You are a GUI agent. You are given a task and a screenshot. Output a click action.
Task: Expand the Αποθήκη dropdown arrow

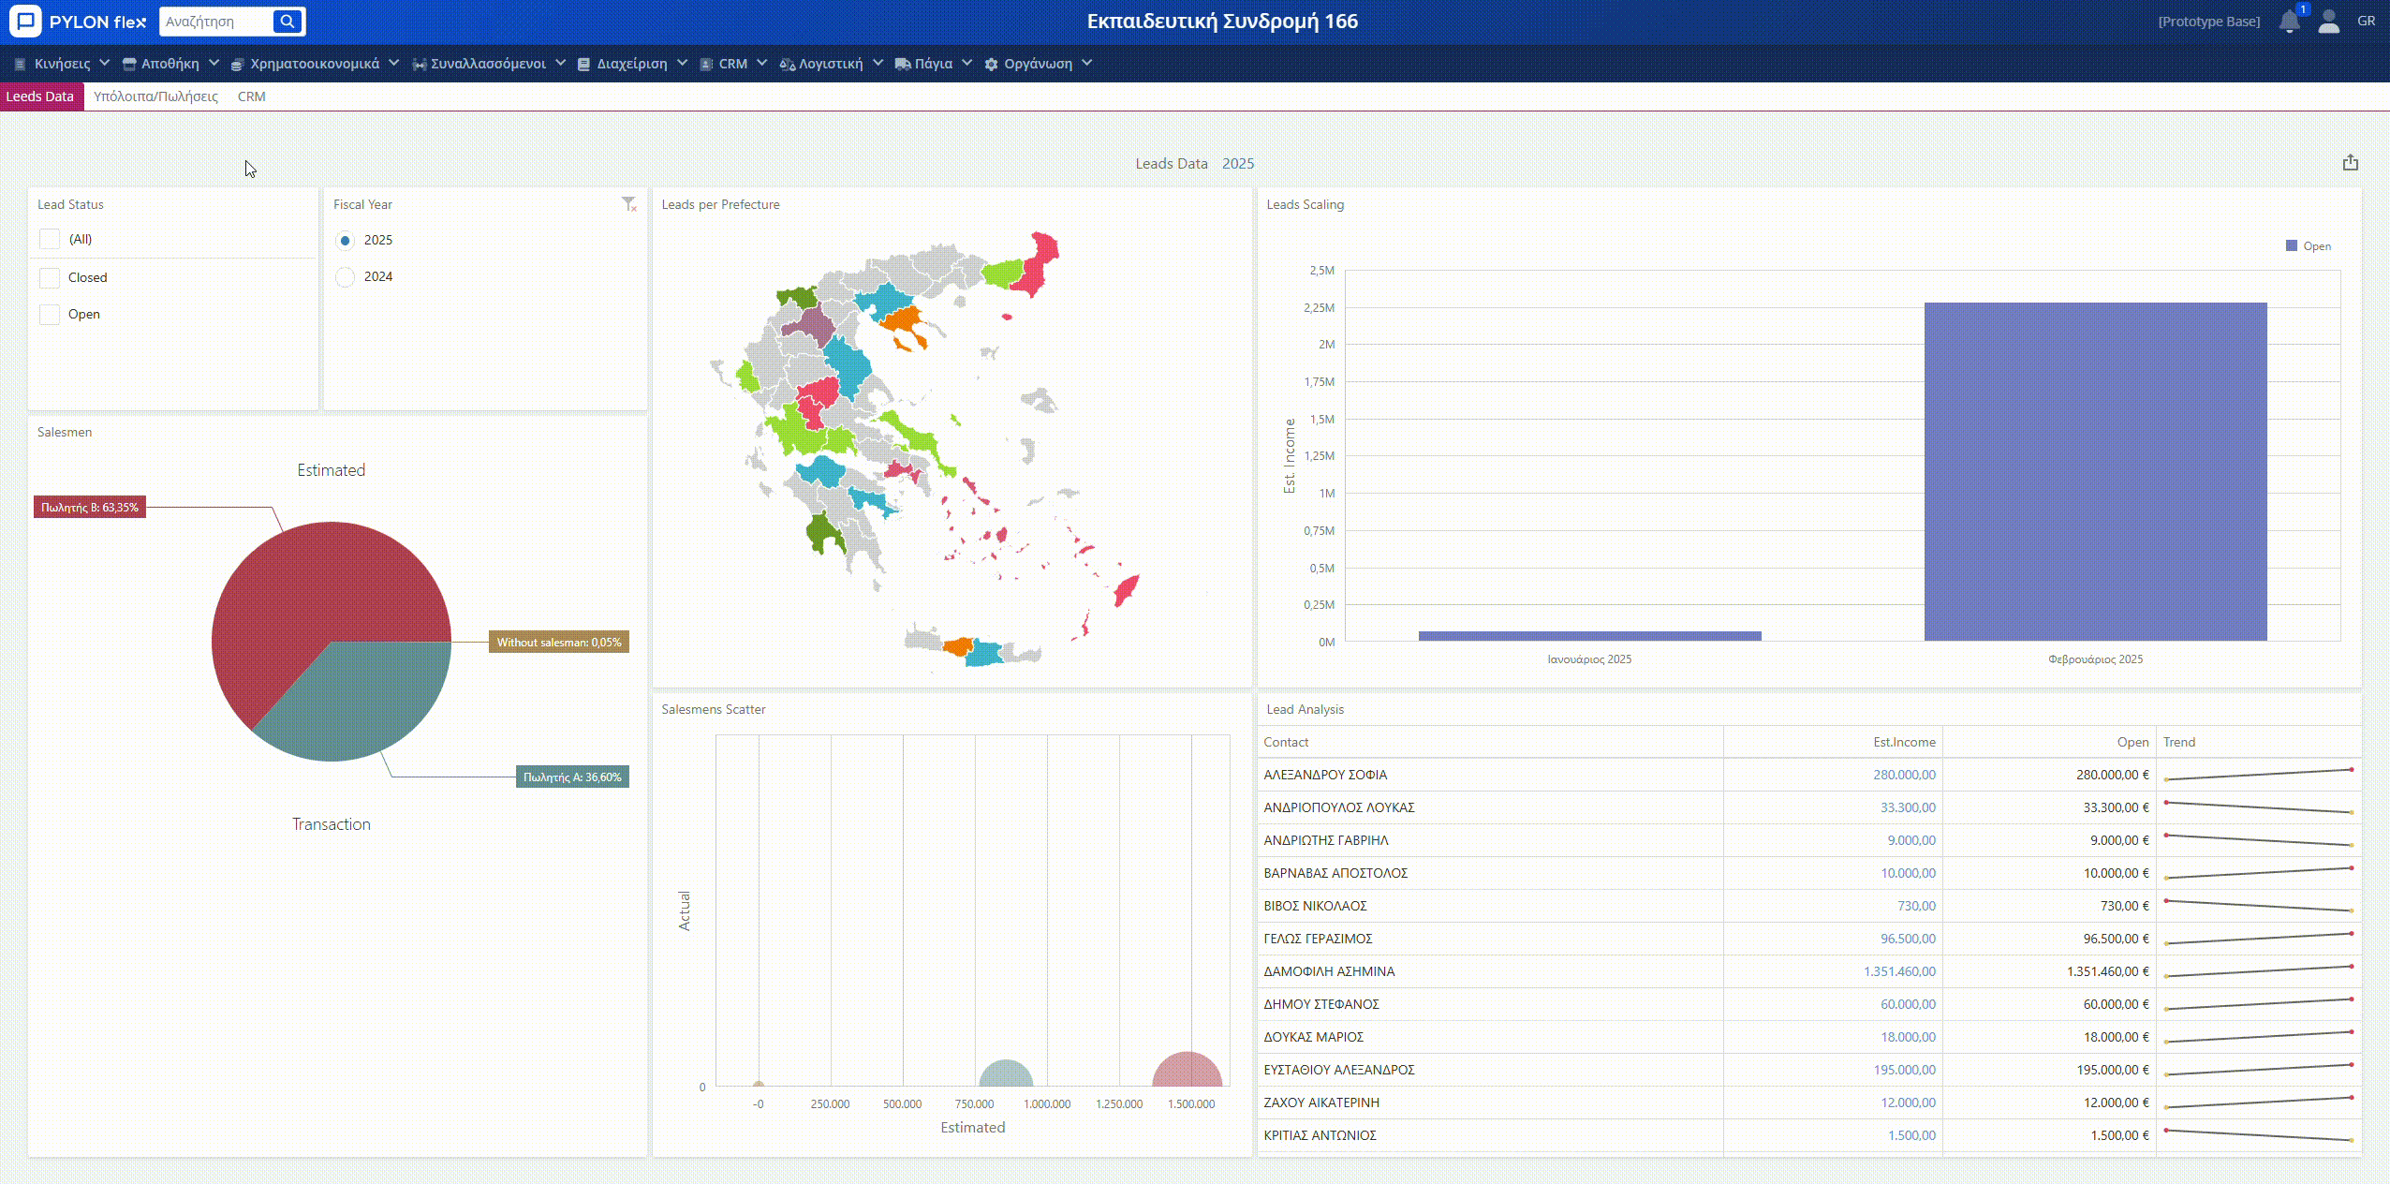214,63
